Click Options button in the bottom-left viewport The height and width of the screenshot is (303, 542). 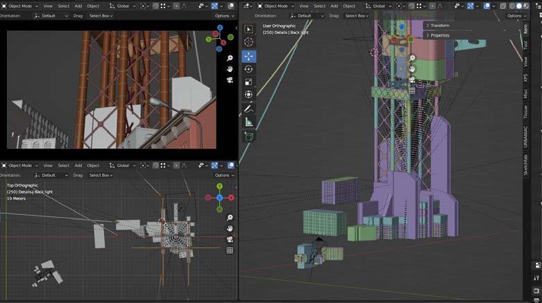pyautogui.click(x=223, y=175)
